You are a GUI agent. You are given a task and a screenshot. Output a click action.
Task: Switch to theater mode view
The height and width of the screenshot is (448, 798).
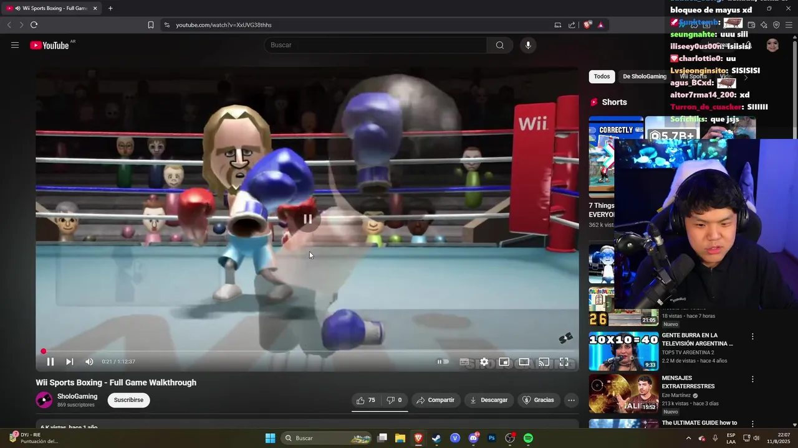[524, 362]
